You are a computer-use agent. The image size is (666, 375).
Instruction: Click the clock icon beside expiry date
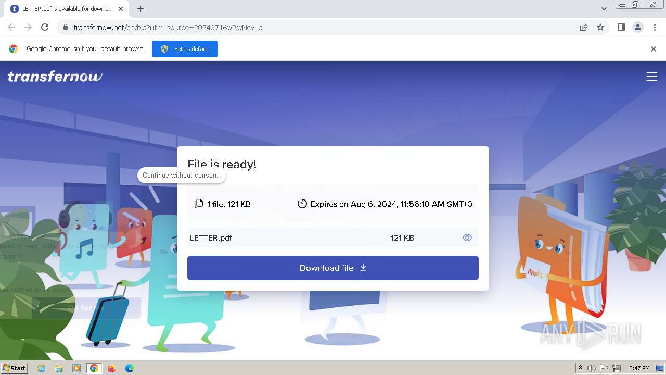(302, 204)
